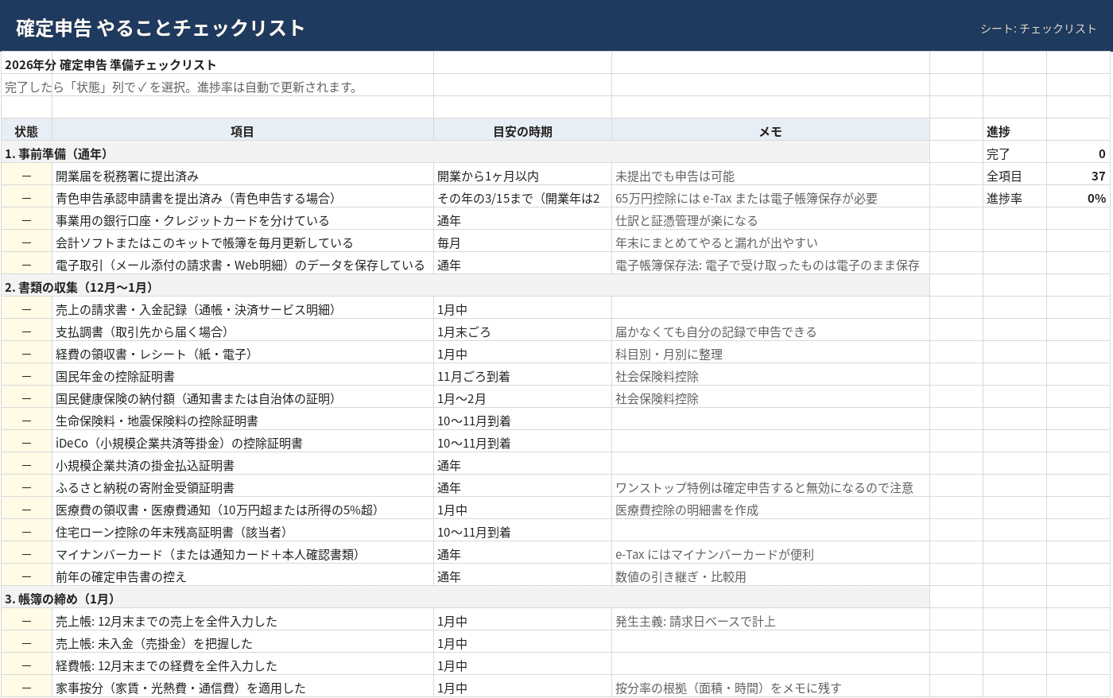Select item 経費帳: 12月末までの経費を全件入力した
Screen dimensions: 1113x698
click(x=242, y=665)
